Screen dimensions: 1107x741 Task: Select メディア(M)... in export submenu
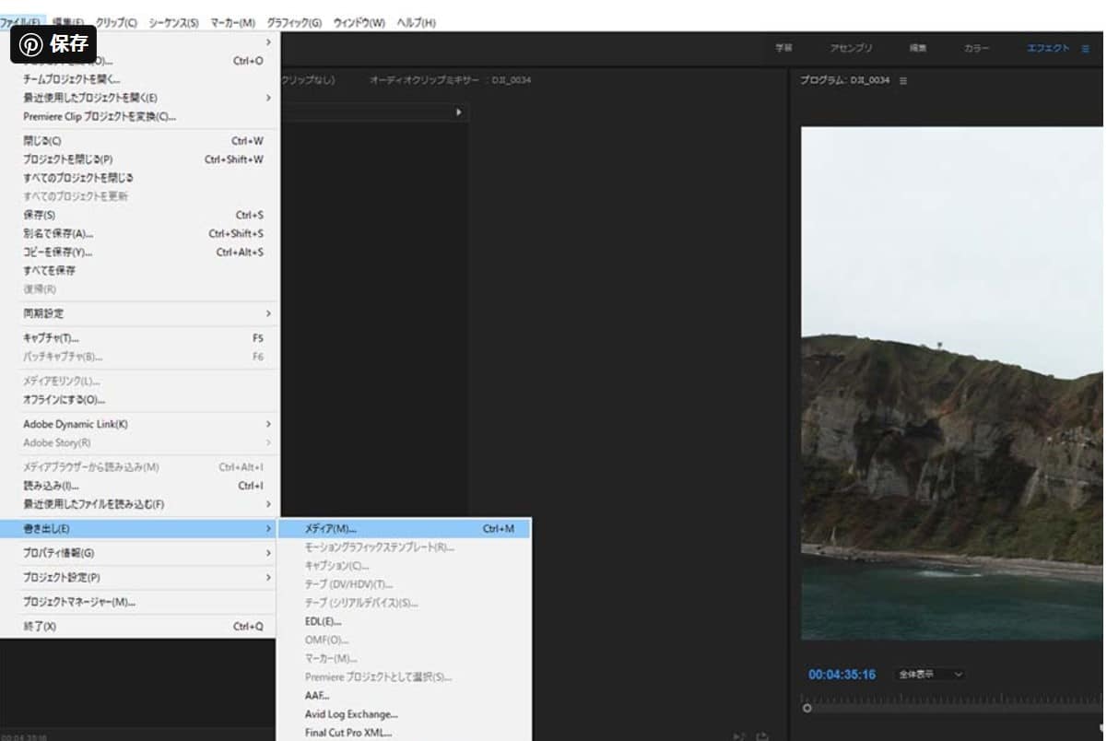coord(404,529)
